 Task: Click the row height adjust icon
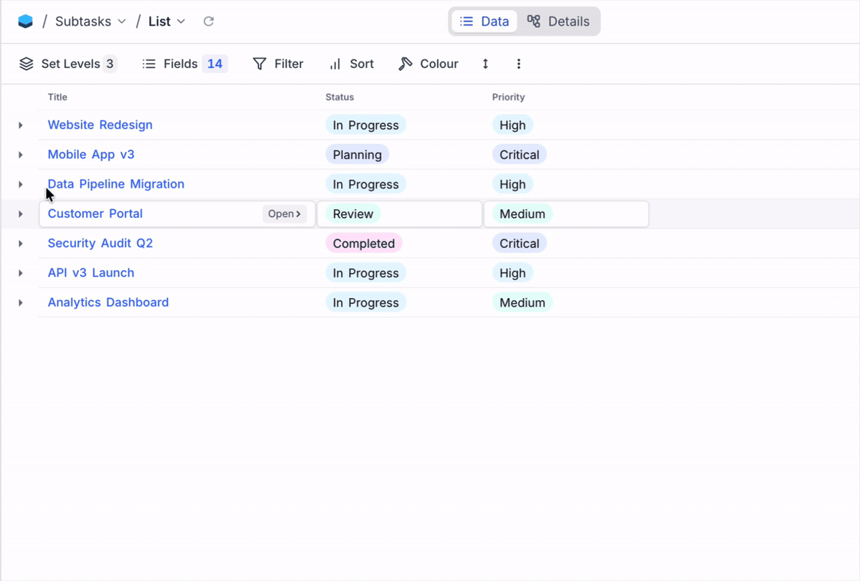click(x=485, y=64)
